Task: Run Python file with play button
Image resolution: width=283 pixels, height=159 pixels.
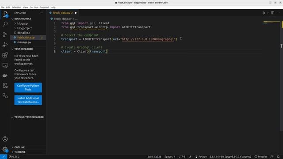Action: click(264, 13)
